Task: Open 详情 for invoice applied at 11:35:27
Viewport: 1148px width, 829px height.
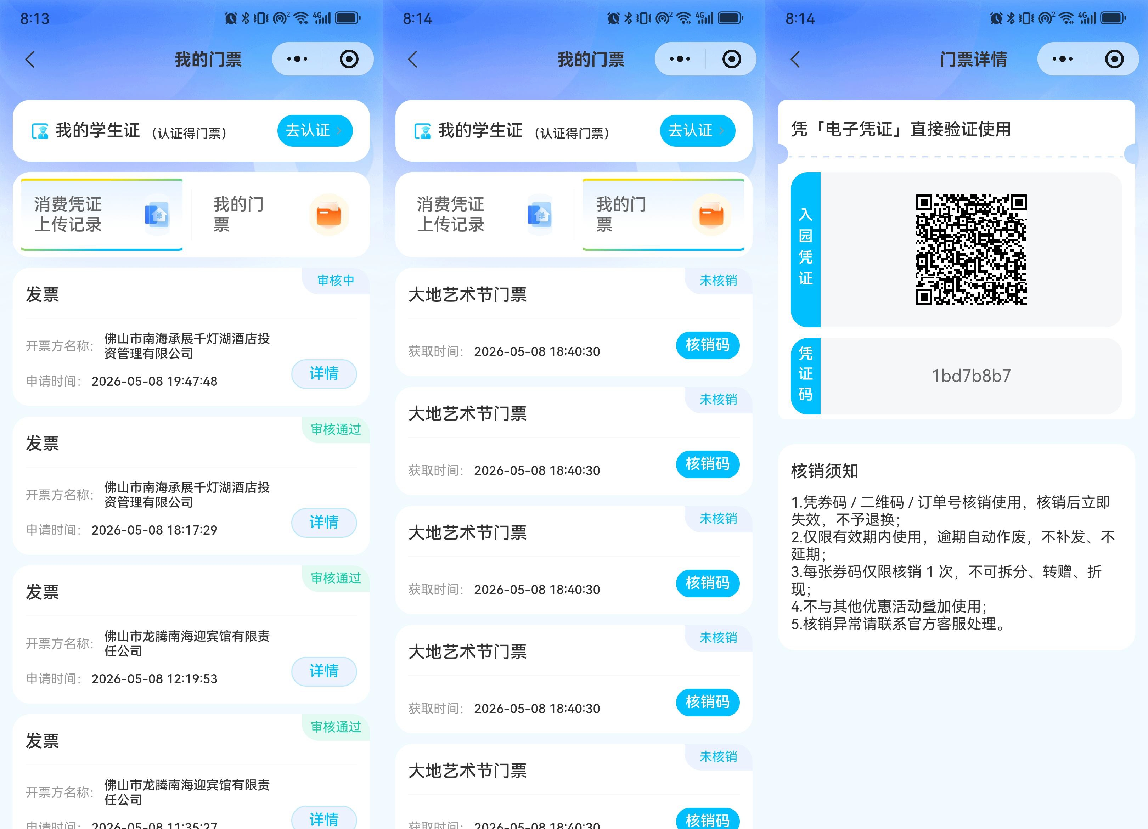Action: pyautogui.click(x=324, y=818)
